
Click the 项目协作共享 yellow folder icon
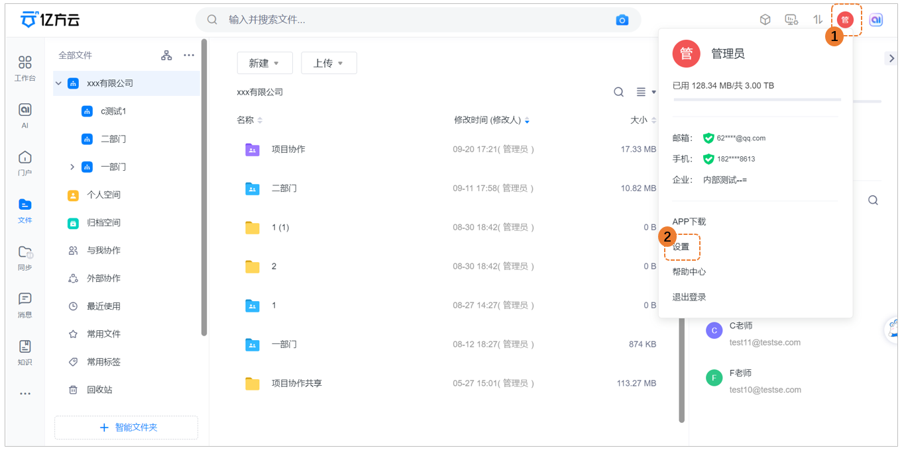(x=253, y=383)
